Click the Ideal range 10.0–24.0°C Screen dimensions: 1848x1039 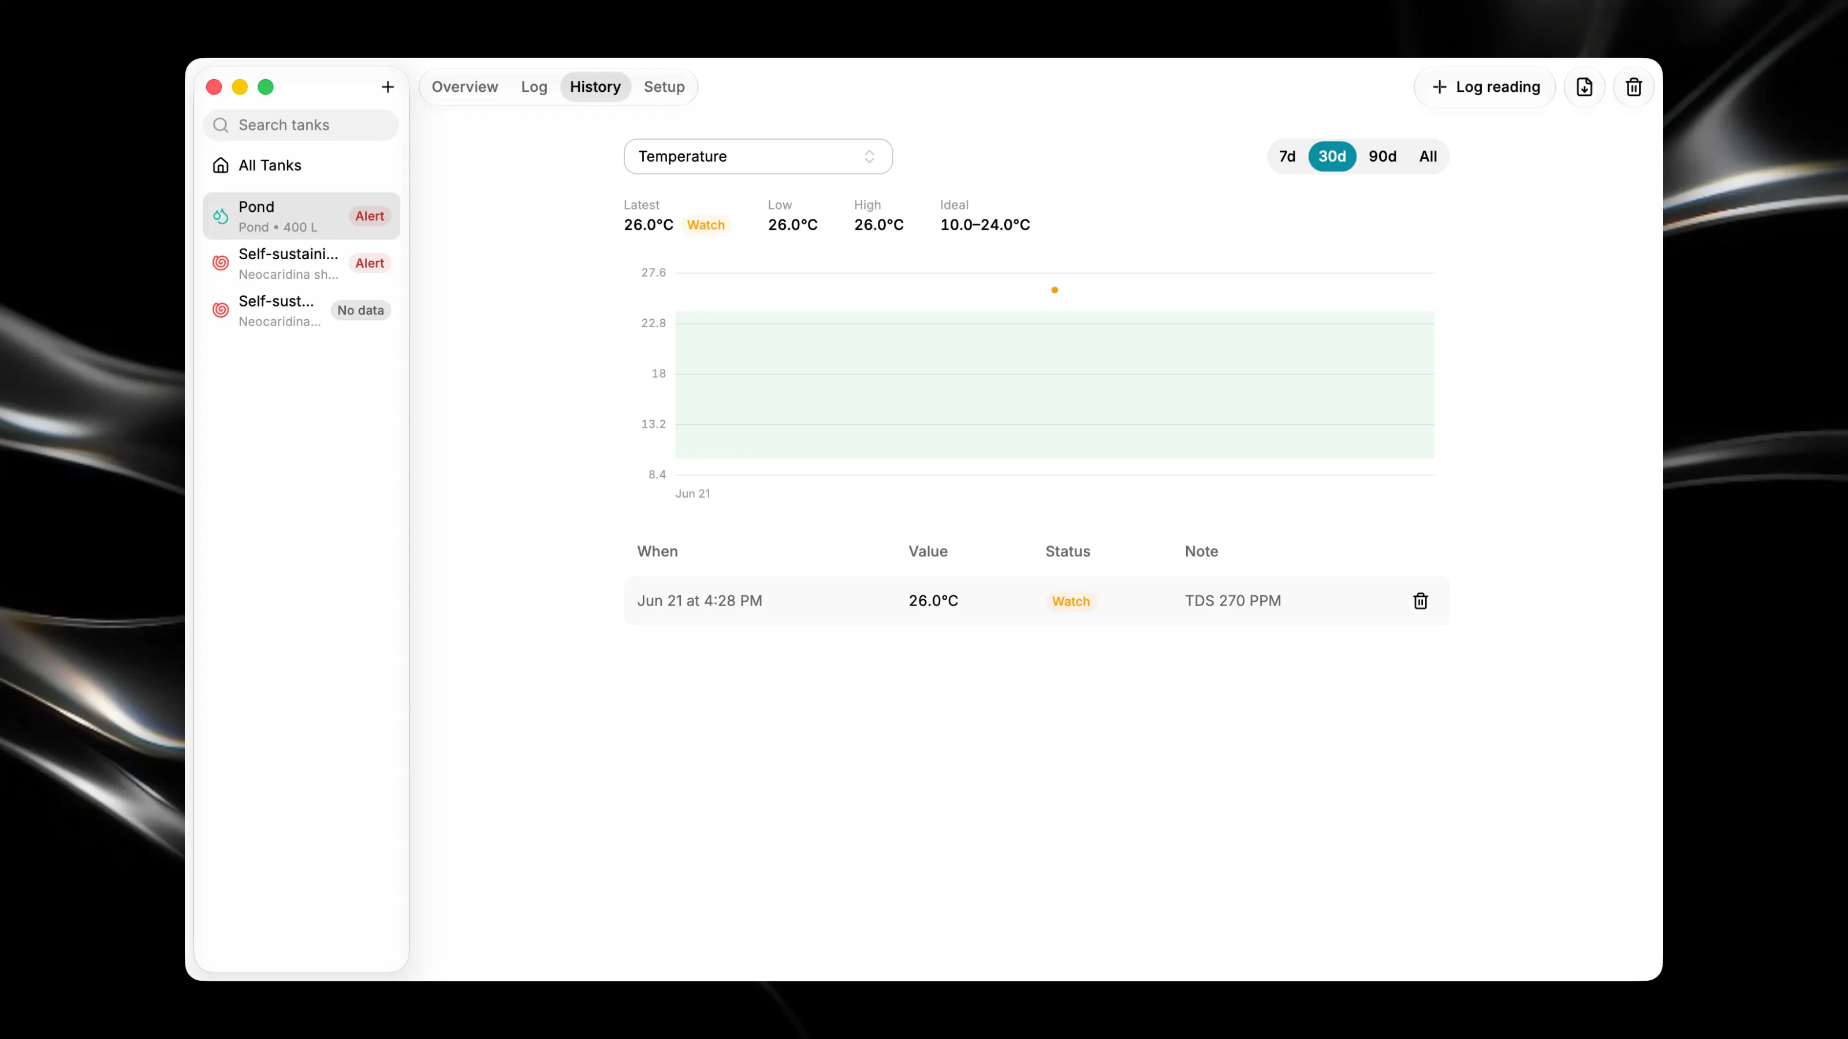point(984,225)
